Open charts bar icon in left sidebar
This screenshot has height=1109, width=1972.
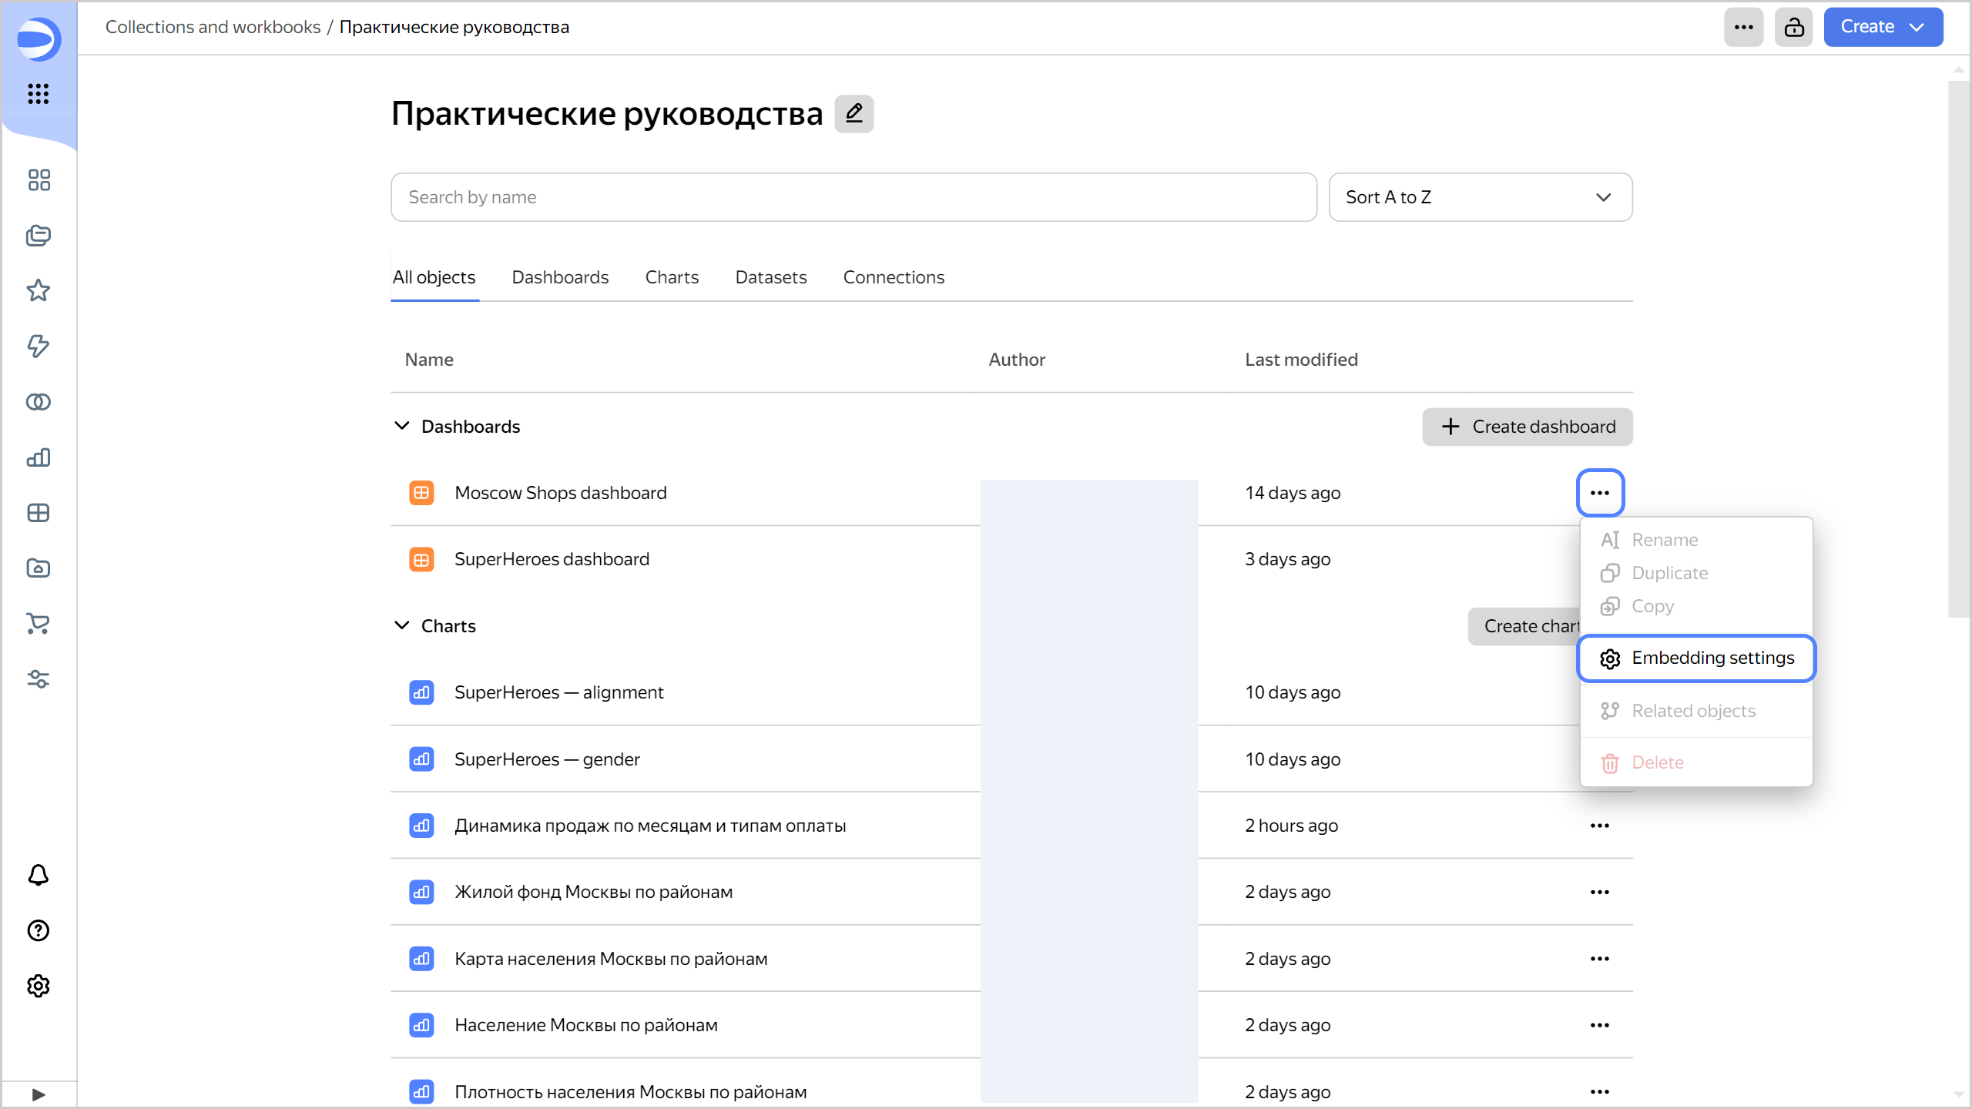[39, 457]
